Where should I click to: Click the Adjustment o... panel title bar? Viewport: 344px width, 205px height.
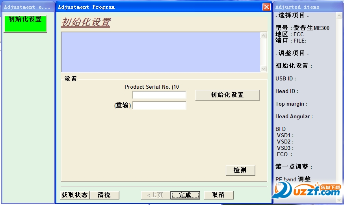28,7
